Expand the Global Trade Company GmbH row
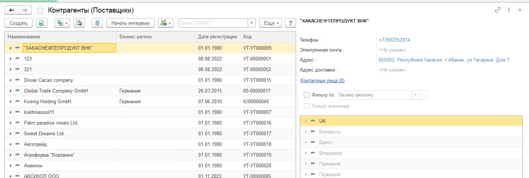The image size is (529, 178). pyautogui.click(x=11, y=91)
